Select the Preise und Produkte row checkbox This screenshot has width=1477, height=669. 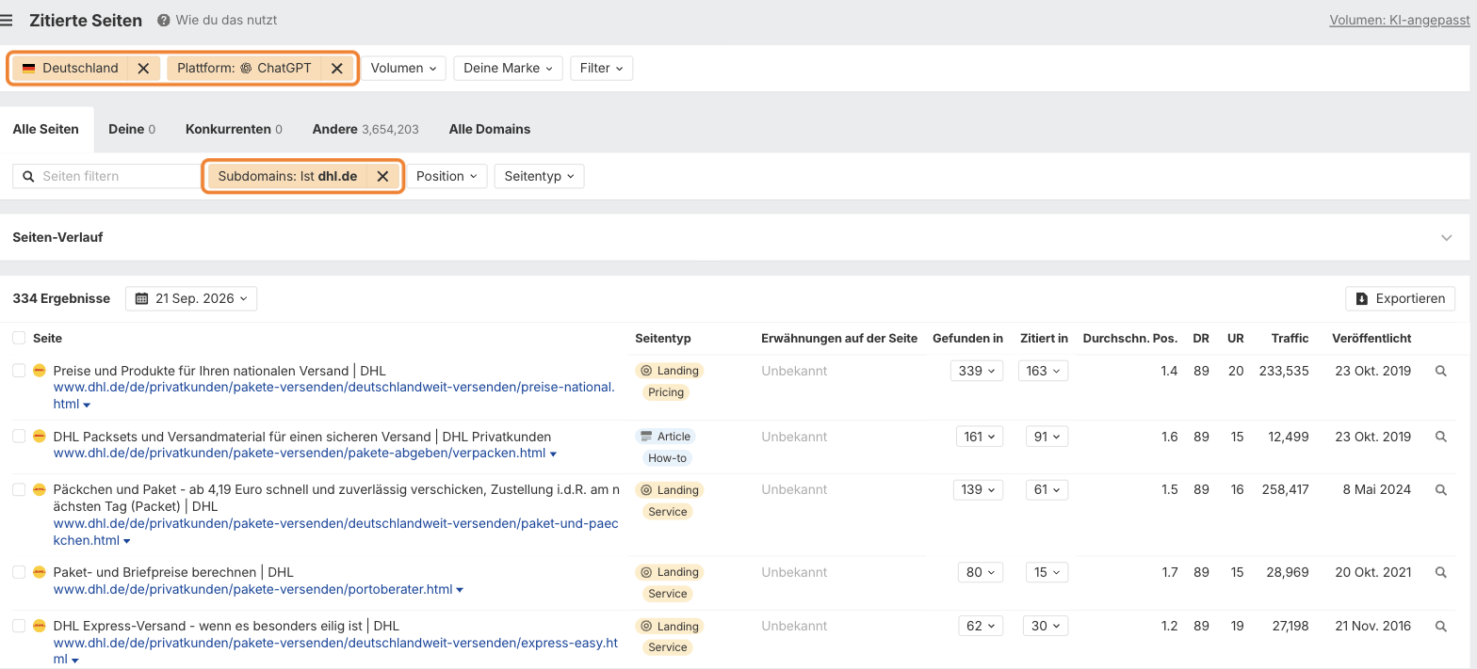click(x=19, y=371)
